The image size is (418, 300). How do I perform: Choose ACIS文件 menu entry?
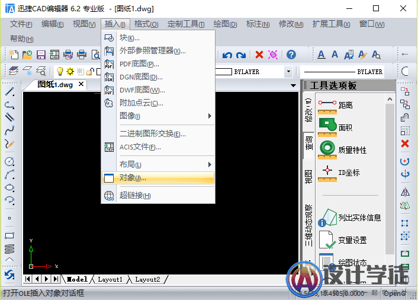tap(158, 147)
